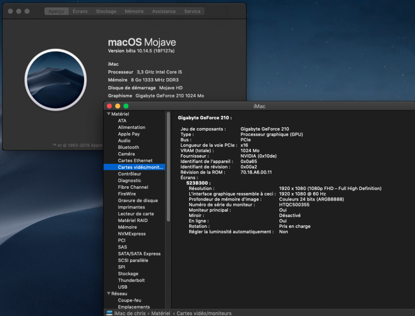Click the macOS Mojave circular logo
Screen dimensions: 415x316
[56, 79]
